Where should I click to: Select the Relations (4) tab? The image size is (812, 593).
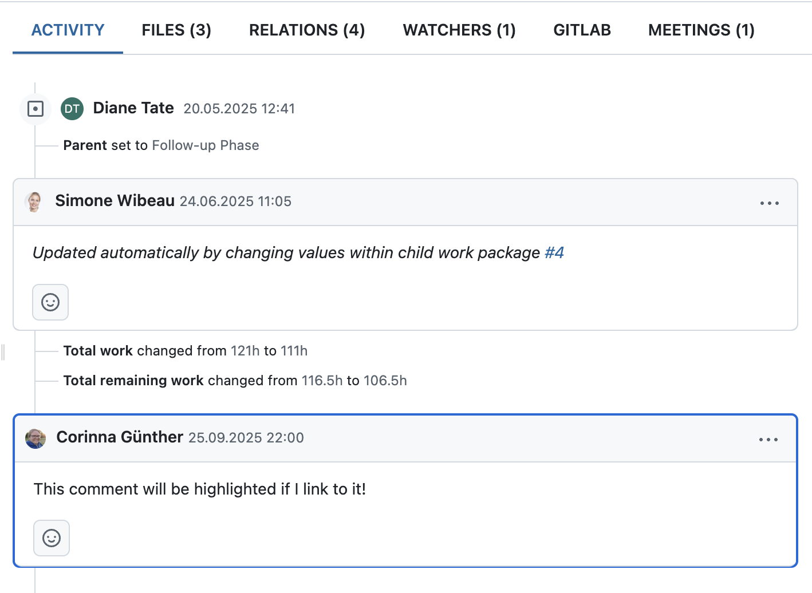(x=306, y=30)
